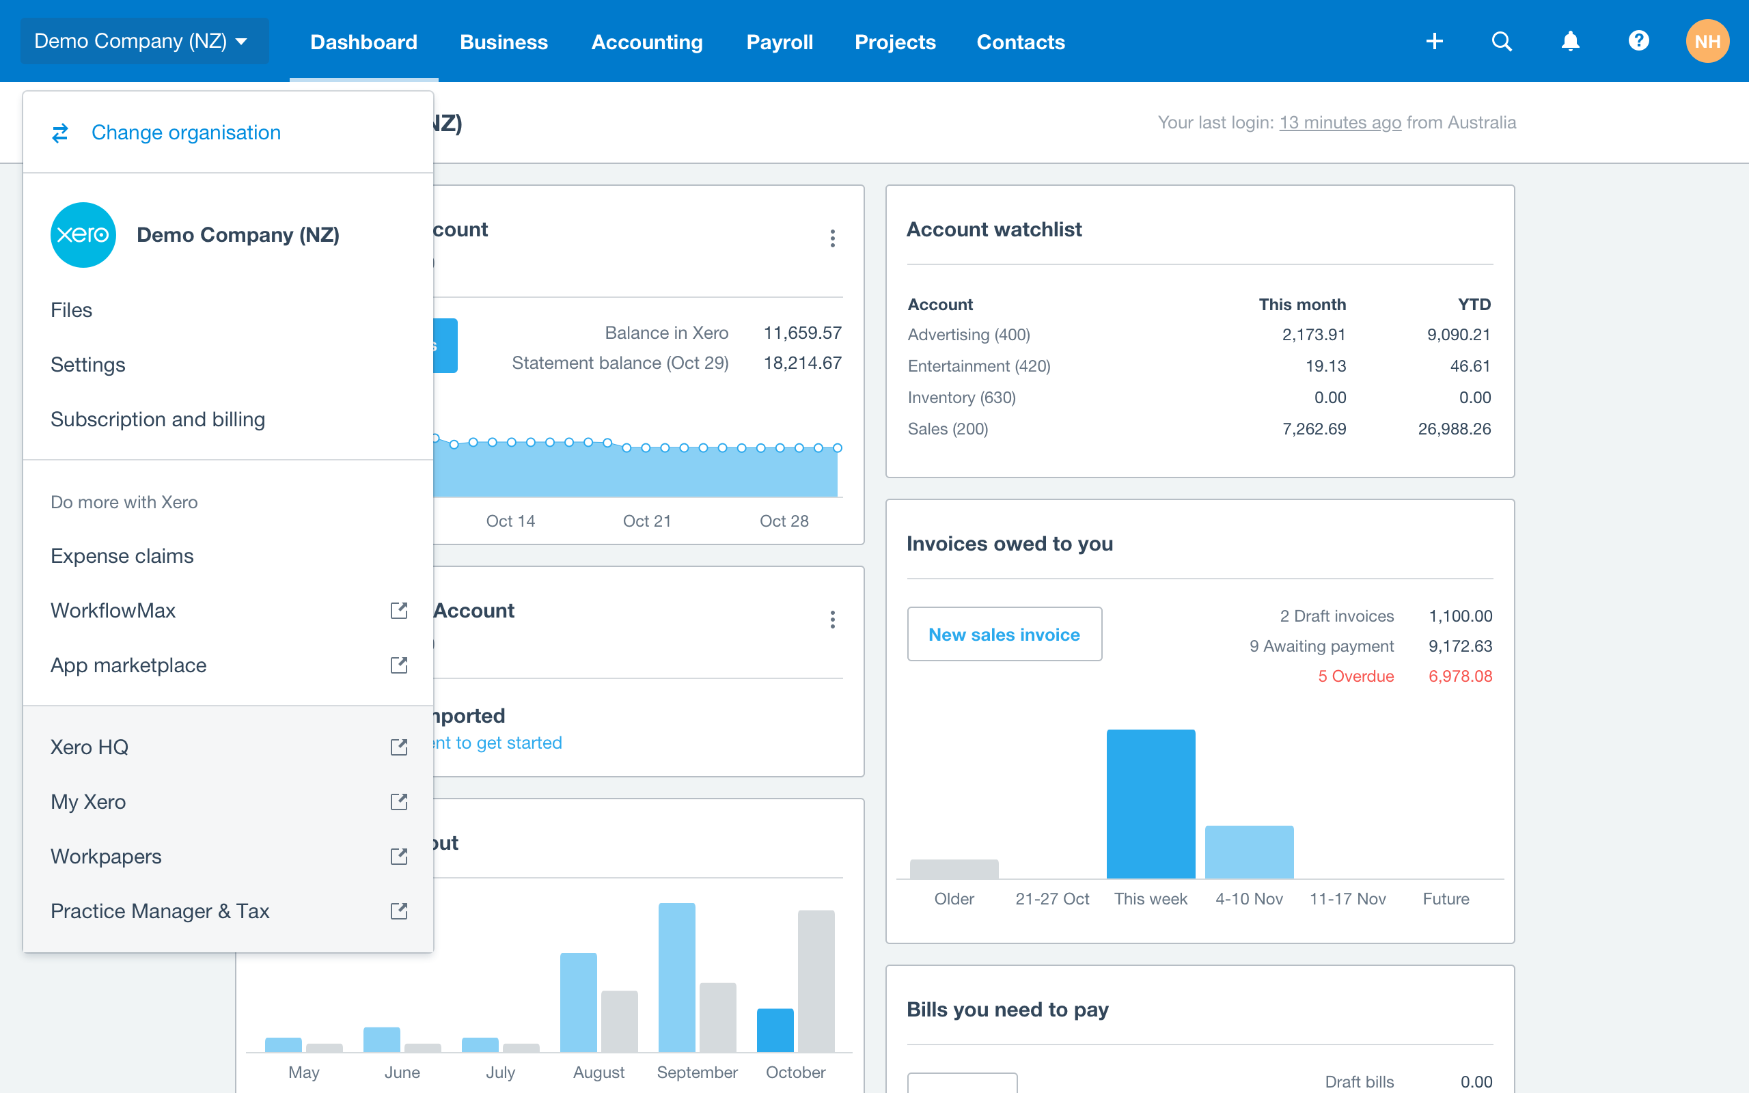Open the Accounting menu
Screen dimensions: 1749x1093
pyautogui.click(x=647, y=42)
